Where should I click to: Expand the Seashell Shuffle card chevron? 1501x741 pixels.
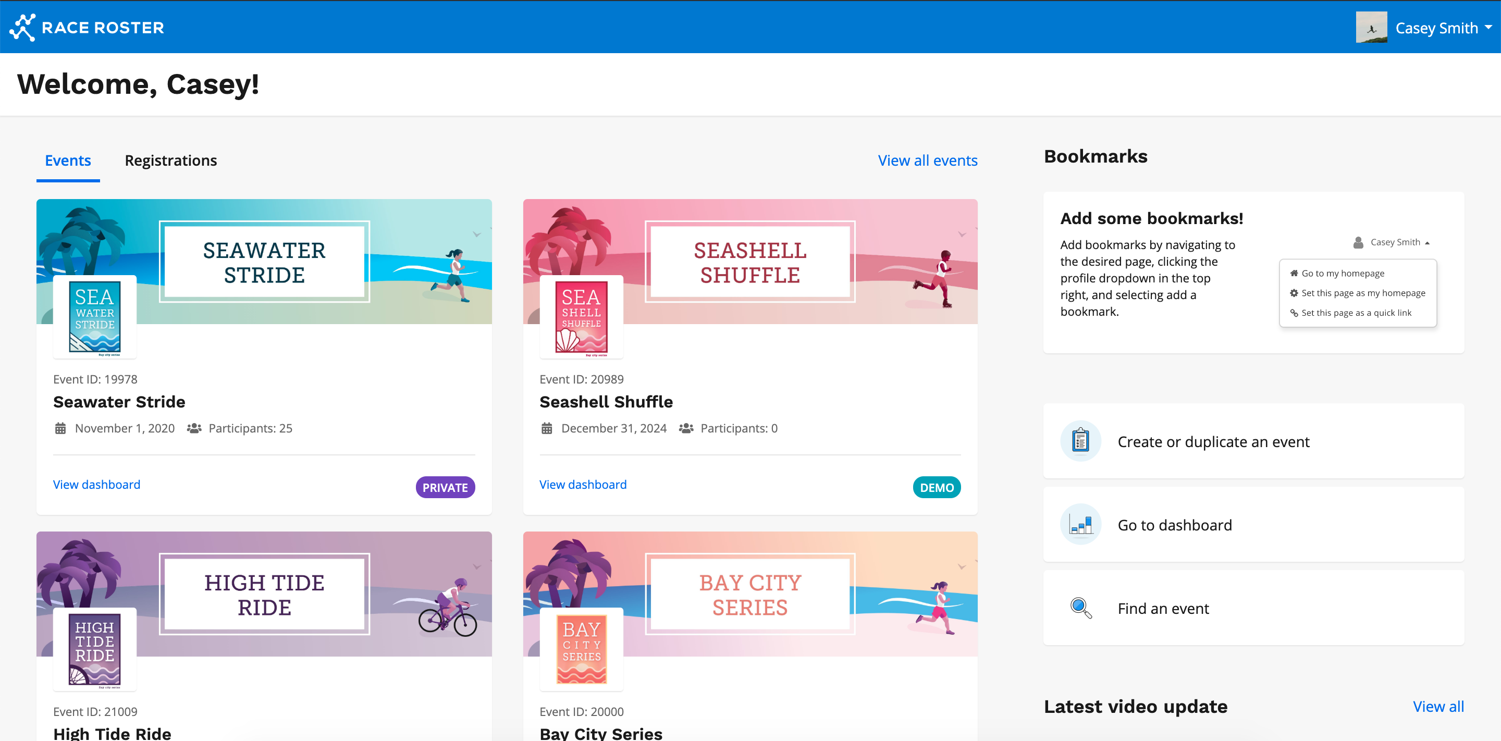[962, 235]
